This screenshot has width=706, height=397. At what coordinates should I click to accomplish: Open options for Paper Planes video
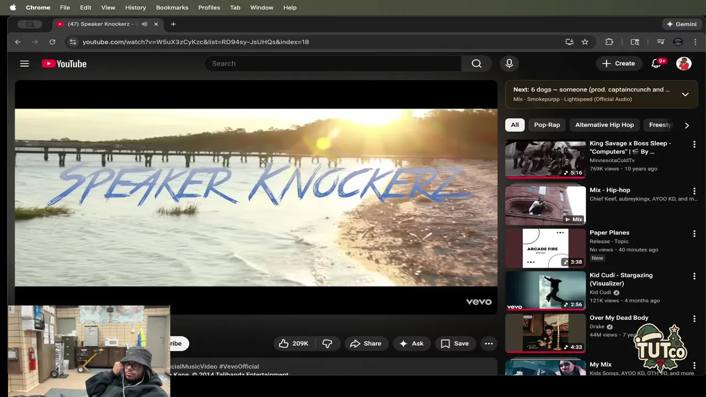click(x=694, y=234)
